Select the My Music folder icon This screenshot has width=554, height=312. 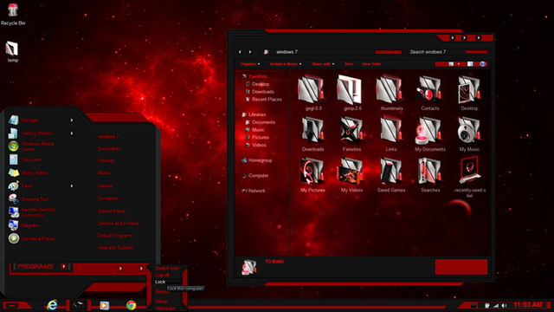point(469,133)
